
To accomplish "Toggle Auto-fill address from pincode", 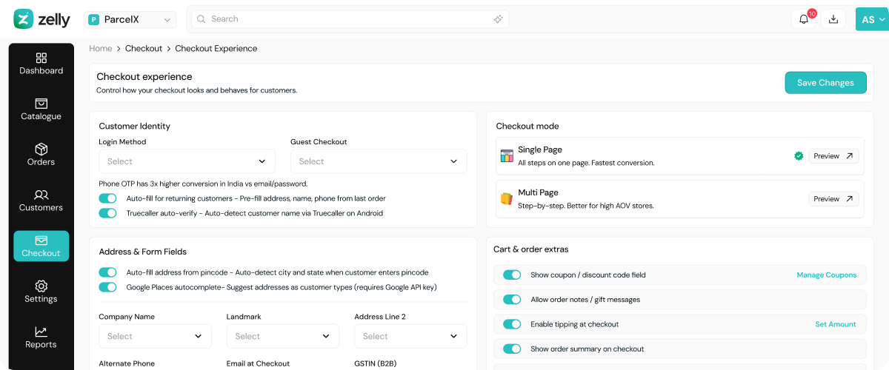I will [108, 272].
